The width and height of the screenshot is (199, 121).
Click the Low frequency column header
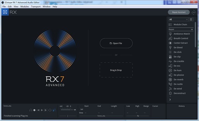point(128,106)
